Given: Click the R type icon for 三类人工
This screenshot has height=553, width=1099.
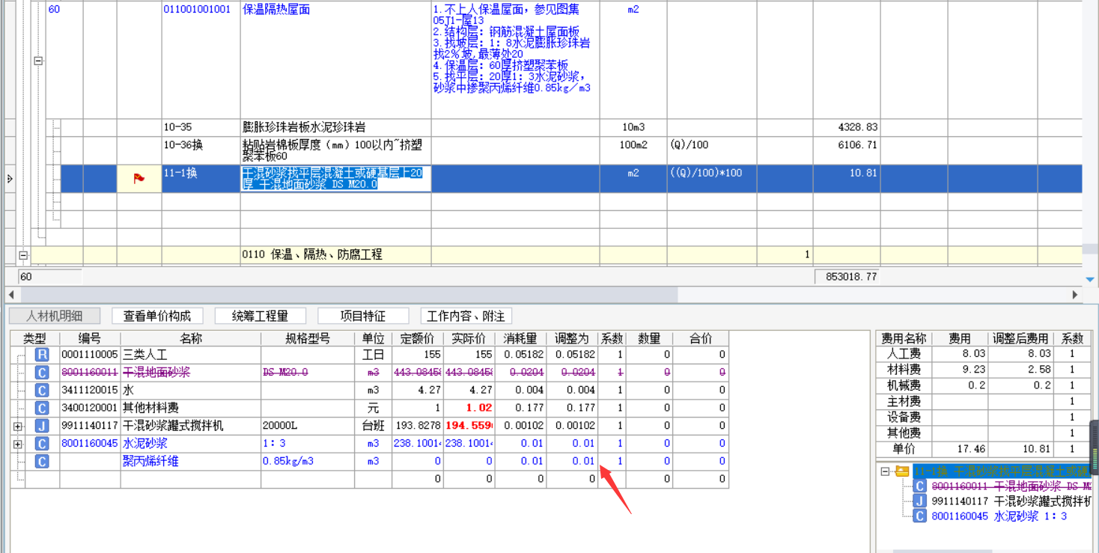Looking at the screenshot, I should pyautogui.click(x=42, y=355).
